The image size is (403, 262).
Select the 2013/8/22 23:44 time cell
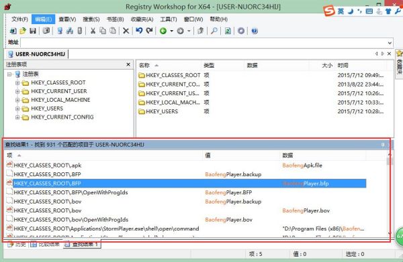tap(360, 84)
